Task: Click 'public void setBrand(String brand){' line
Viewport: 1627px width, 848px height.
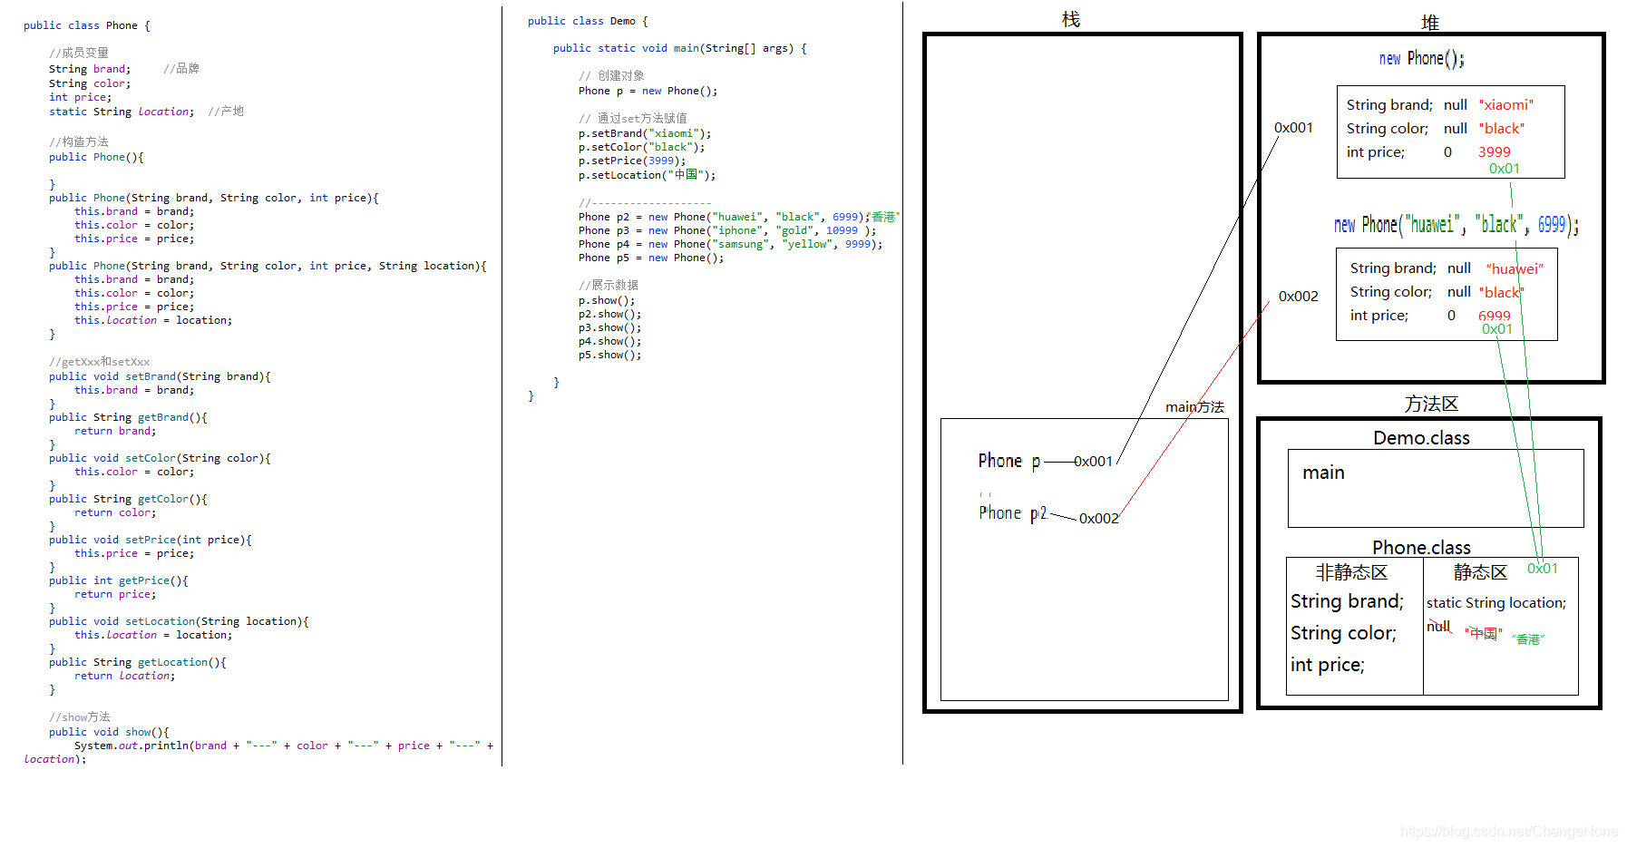Action: coord(160,376)
